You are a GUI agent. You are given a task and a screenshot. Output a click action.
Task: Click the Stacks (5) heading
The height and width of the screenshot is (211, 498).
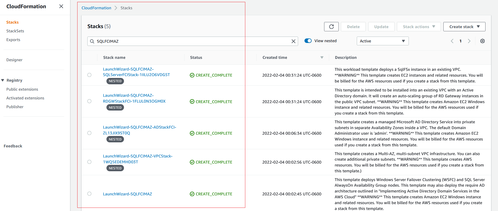pyautogui.click(x=99, y=26)
